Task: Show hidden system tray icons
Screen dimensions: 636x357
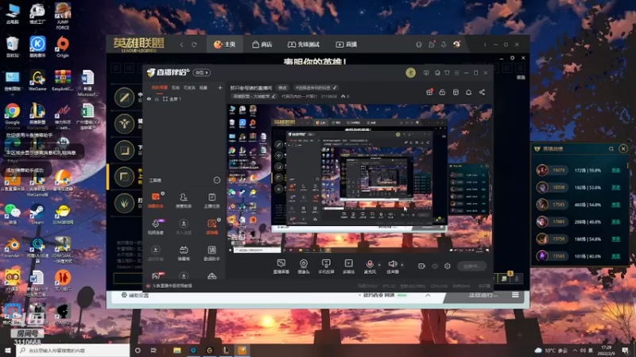Action: (575, 350)
